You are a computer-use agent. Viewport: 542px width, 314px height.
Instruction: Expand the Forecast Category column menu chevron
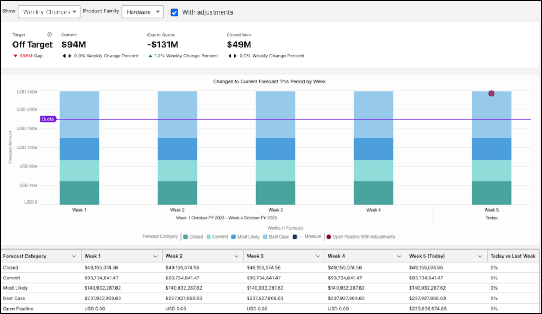pyautogui.click(x=74, y=256)
